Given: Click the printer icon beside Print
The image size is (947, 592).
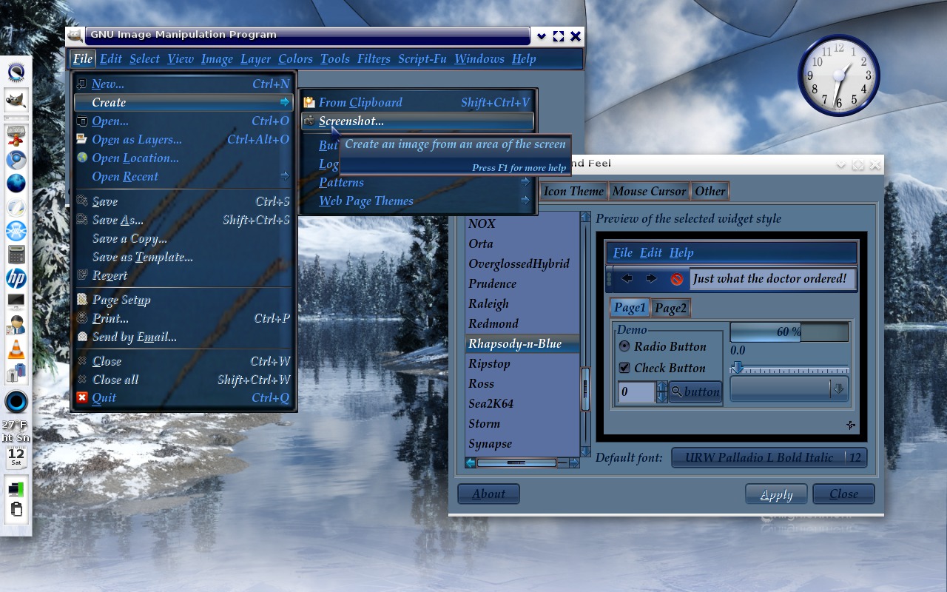Looking at the screenshot, I should tap(82, 318).
